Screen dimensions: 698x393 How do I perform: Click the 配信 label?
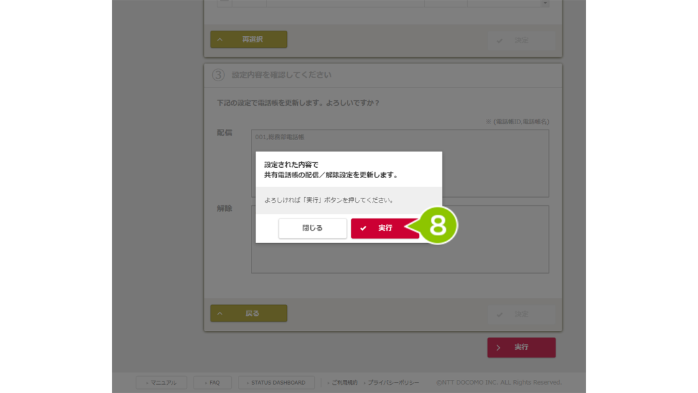click(224, 132)
